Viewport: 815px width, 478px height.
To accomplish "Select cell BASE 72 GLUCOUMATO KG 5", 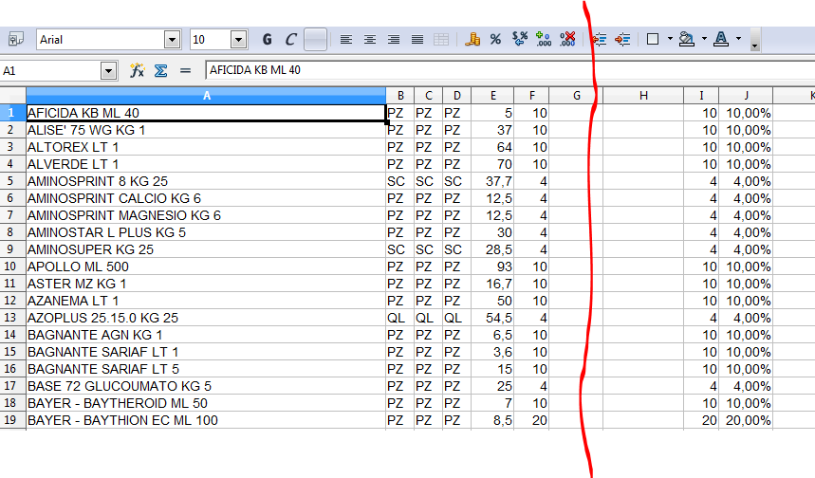I will (x=206, y=386).
